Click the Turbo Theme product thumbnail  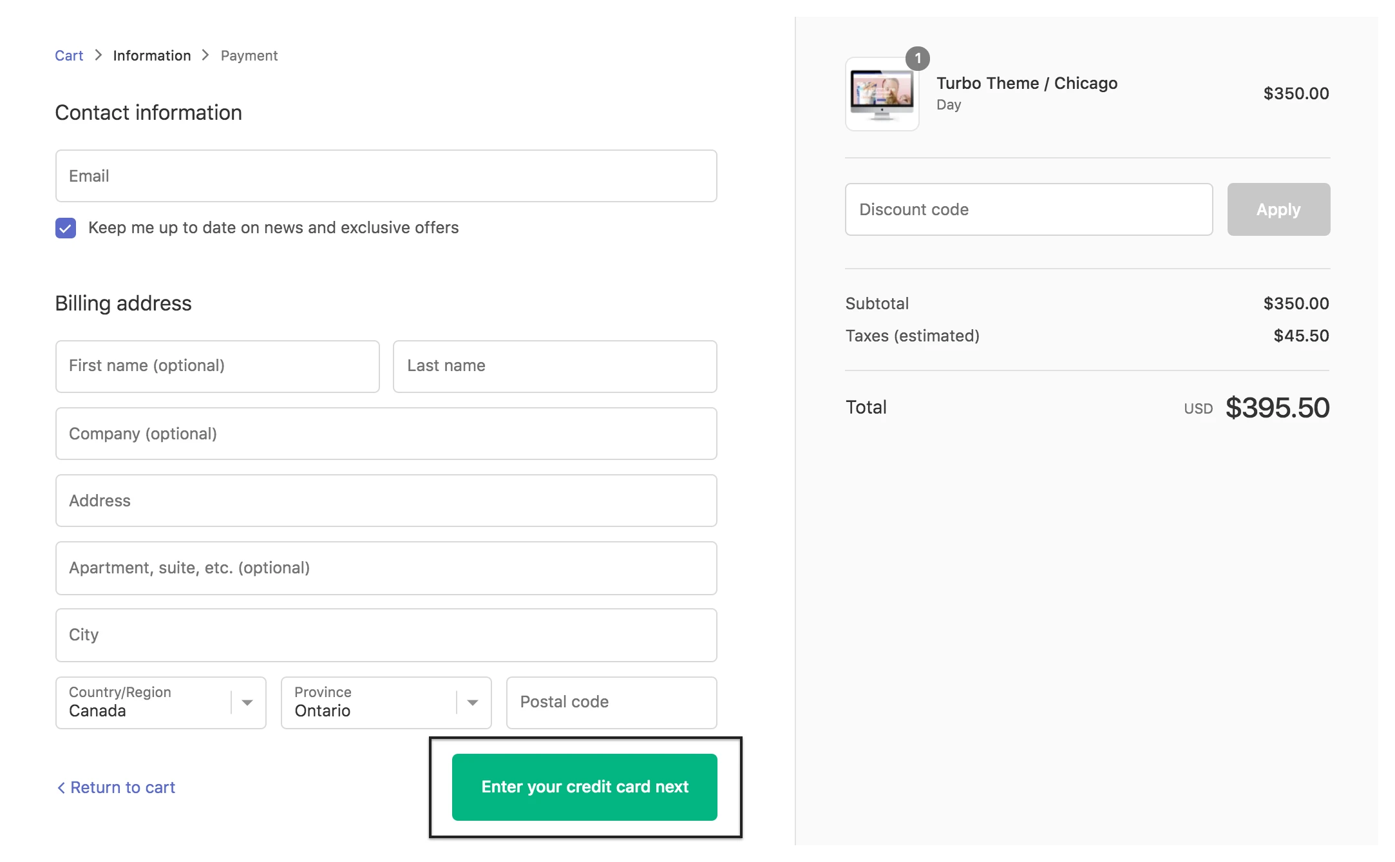pyautogui.click(x=882, y=94)
